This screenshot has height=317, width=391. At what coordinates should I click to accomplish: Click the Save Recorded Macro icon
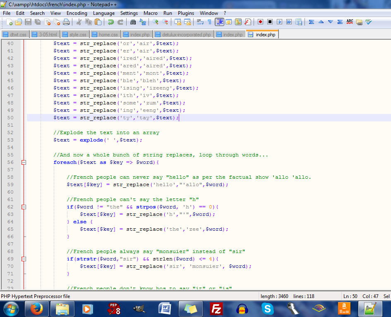point(298,22)
